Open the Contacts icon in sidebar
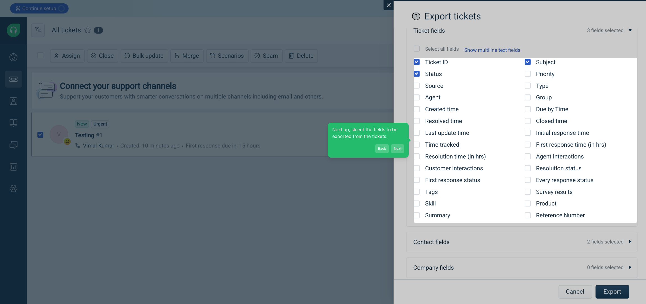 tap(13, 101)
